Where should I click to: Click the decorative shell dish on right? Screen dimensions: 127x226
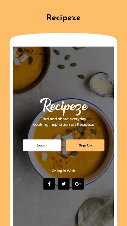(x=102, y=85)
